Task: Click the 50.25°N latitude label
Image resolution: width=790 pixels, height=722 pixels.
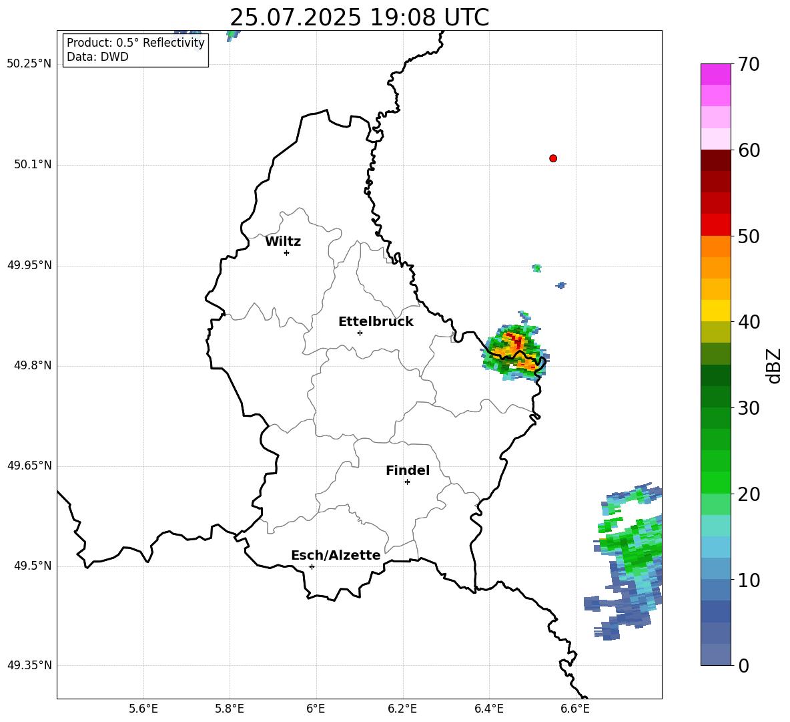Action: [x=29, y=64]
